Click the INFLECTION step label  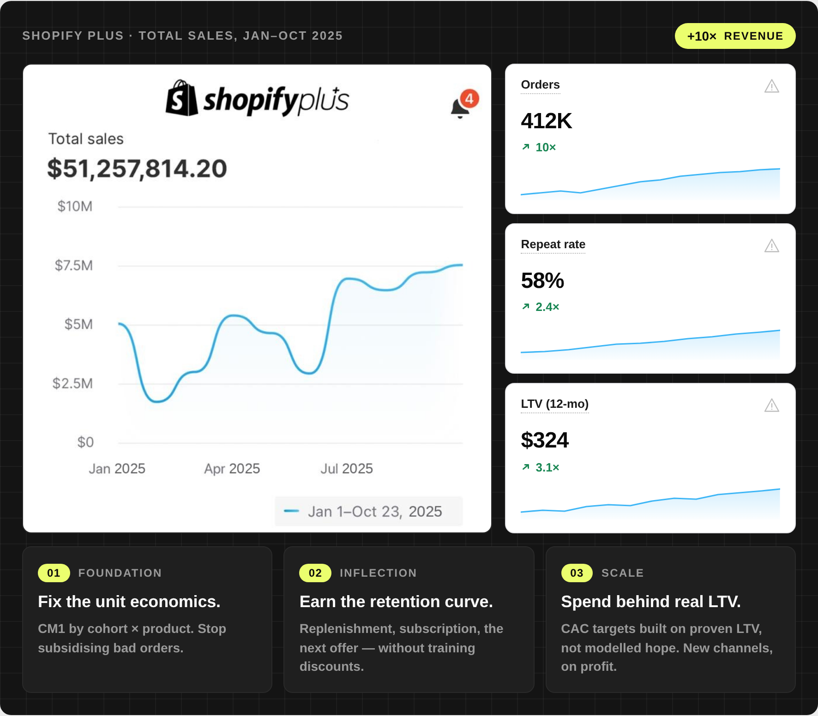tap(378, 573)
